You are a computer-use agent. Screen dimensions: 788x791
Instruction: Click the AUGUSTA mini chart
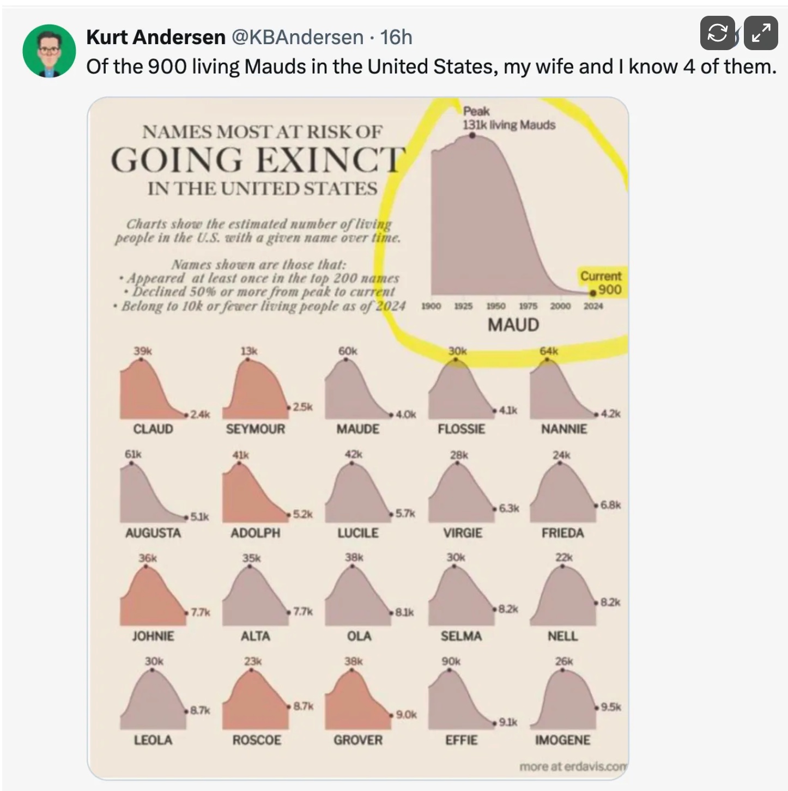coord(153,494)
